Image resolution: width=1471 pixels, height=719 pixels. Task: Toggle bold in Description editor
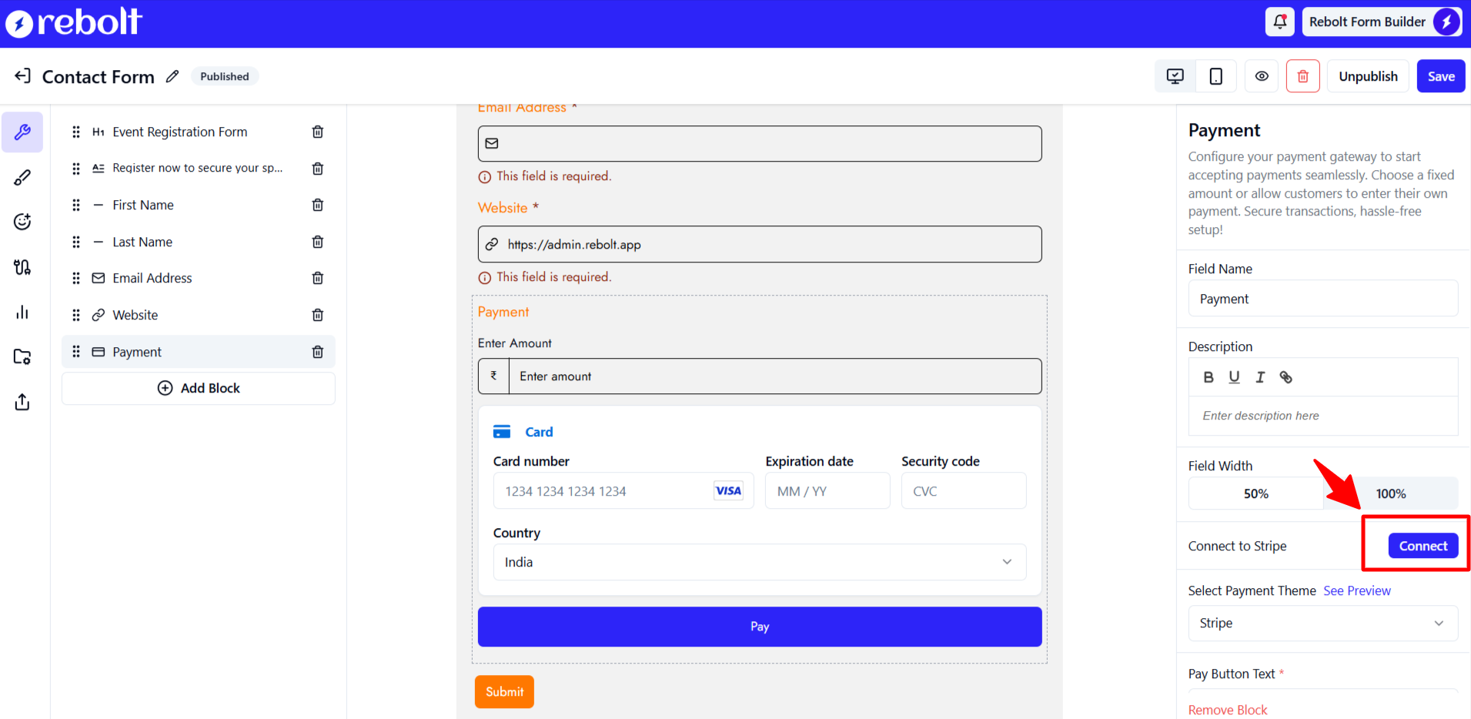click(1209, 377)
